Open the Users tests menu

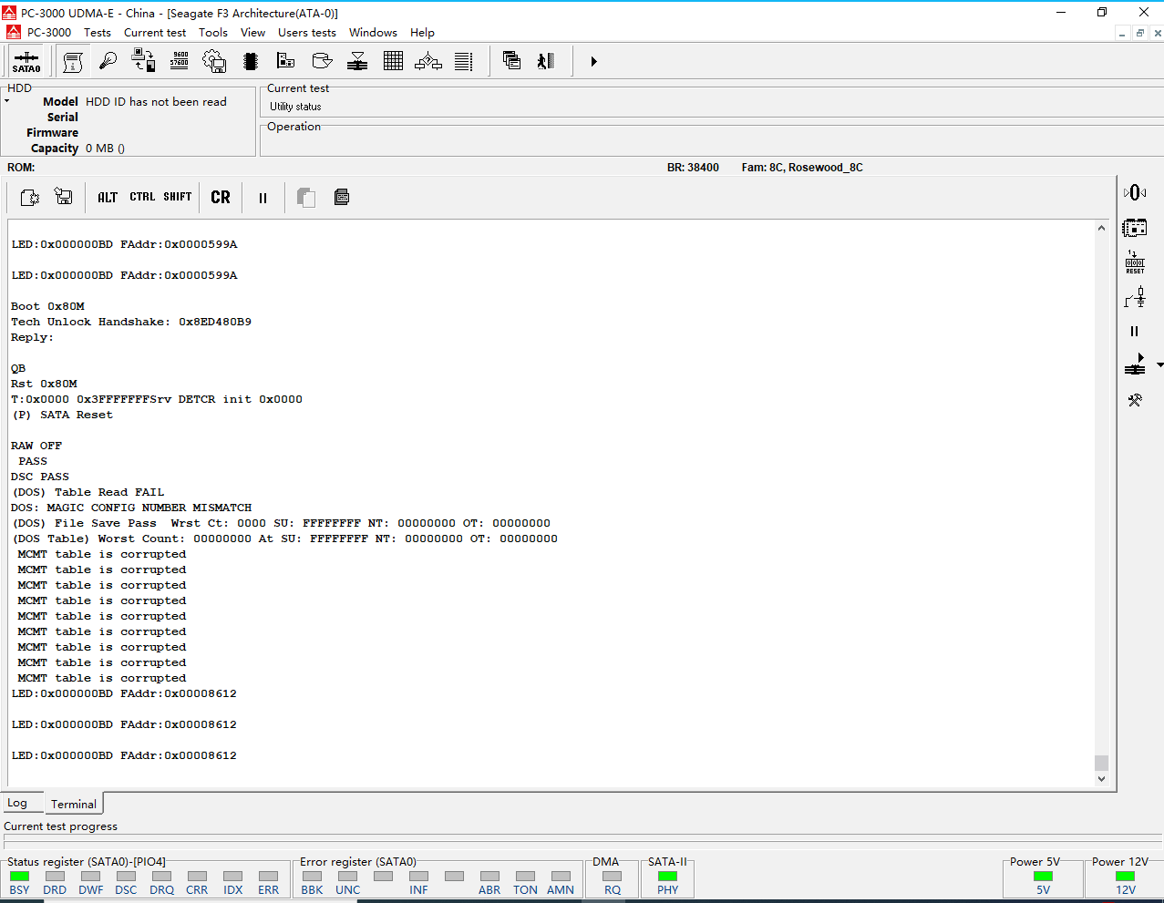(306, 33)
